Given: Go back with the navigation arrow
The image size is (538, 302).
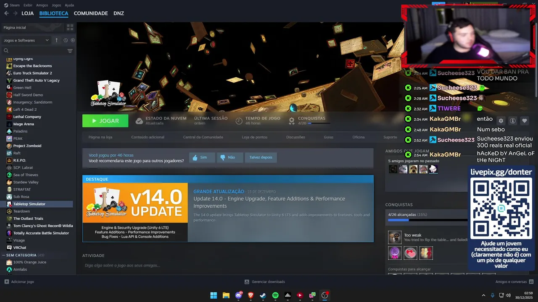Looking at the screenshot, I should coord(6,13).
